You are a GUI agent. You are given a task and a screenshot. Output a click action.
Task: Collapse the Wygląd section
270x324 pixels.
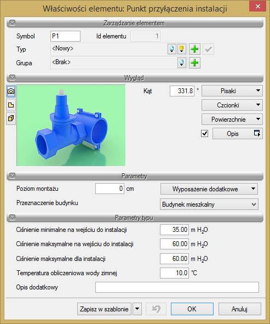point(13,77)
